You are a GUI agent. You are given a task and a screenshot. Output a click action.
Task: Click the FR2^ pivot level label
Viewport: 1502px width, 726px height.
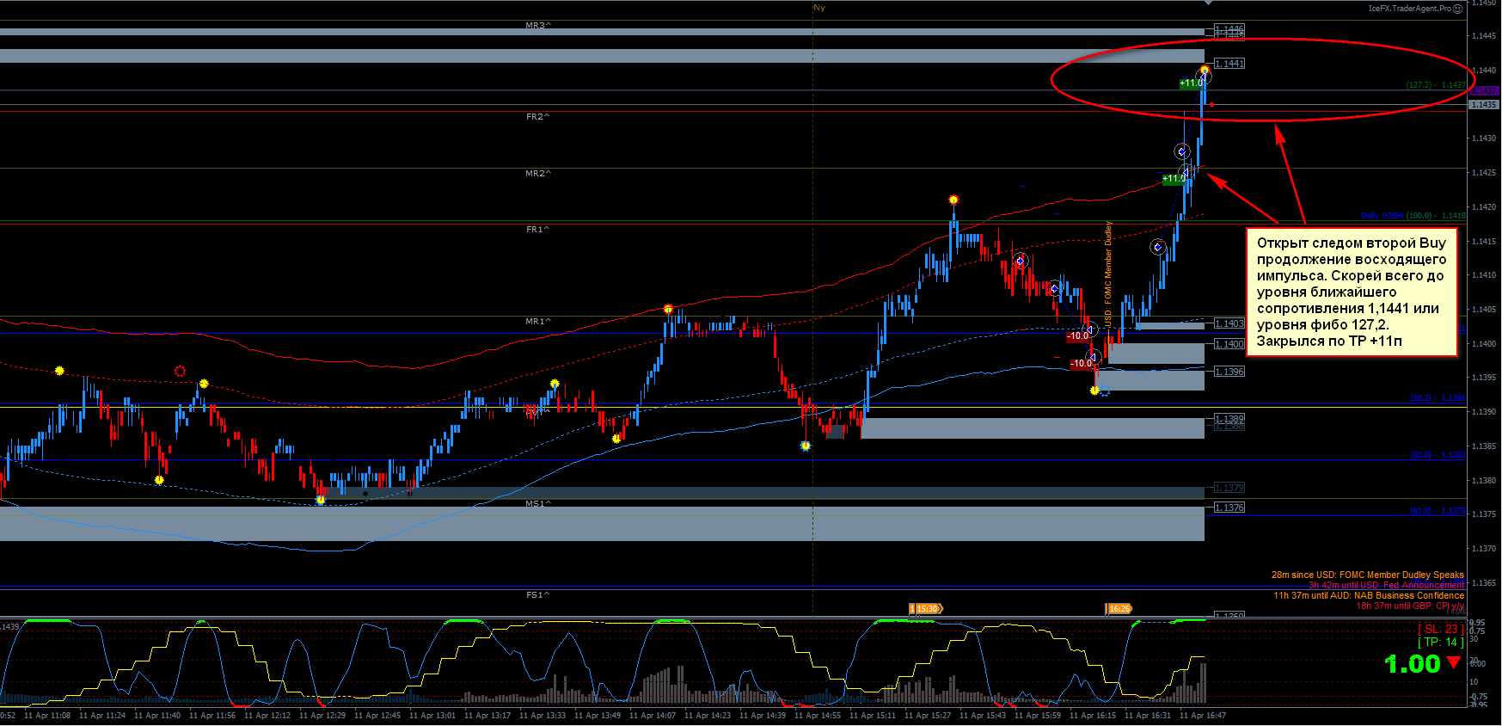538,116
